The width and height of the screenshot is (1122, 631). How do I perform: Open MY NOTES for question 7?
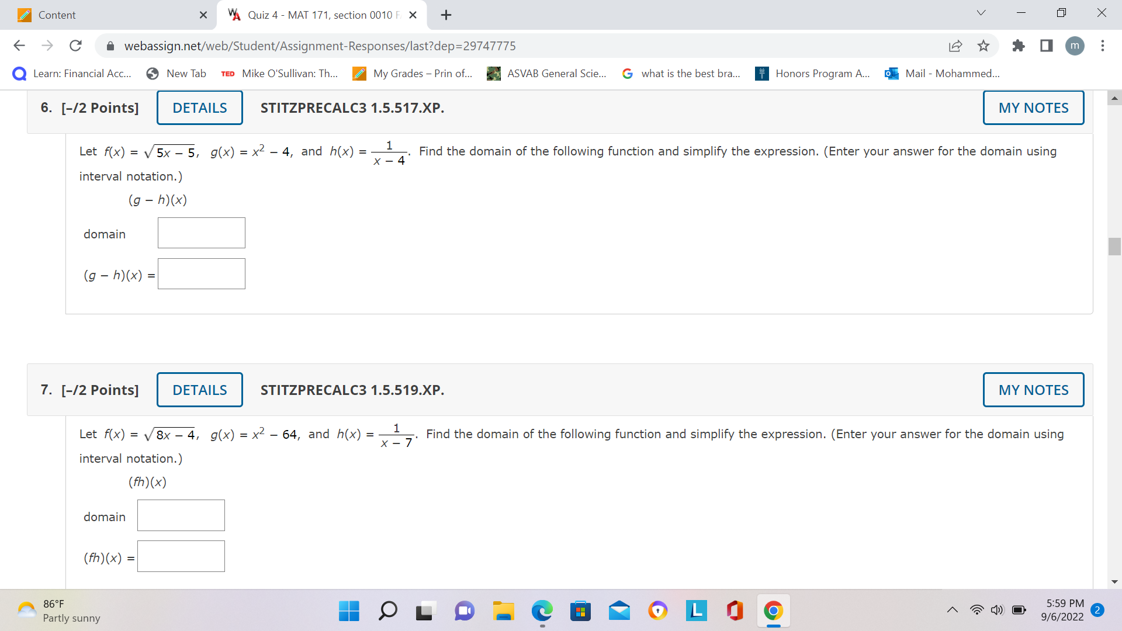click(1033, 390)
